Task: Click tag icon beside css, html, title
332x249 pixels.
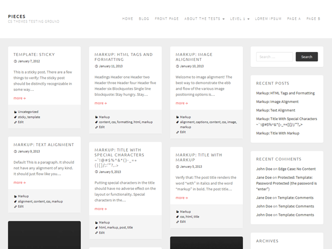Action: (178, 216)
